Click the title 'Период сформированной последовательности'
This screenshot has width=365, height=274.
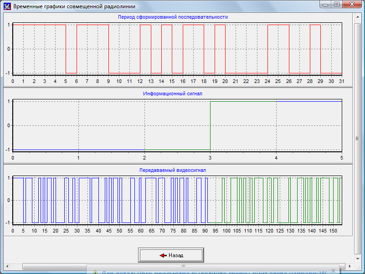pos(173,17)
